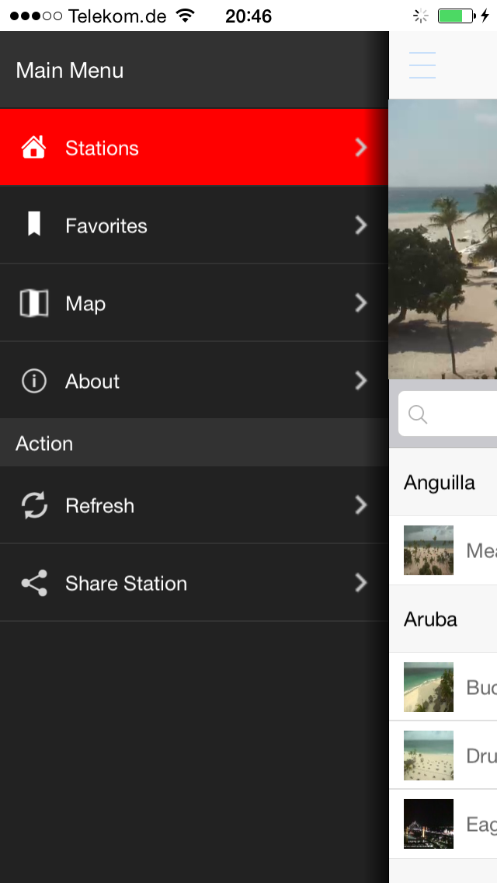Tap the folded Map icon

coord(33,303)
